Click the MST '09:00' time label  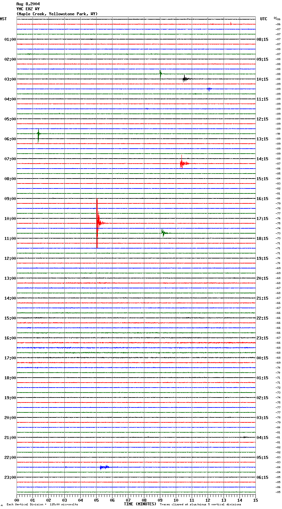10,199
